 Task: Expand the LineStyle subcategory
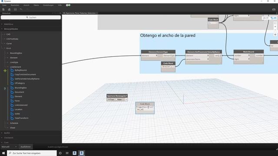tap(8, 62)
